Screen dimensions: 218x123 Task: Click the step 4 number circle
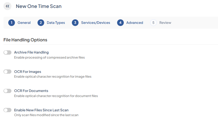coord(120,23)
